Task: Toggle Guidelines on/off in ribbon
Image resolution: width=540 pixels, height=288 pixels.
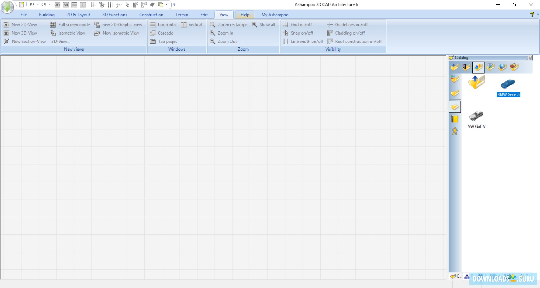Action: (x=348, y=24)
